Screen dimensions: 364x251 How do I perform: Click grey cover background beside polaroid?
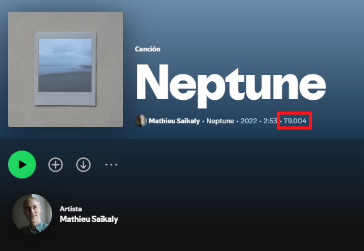[21, 69]
